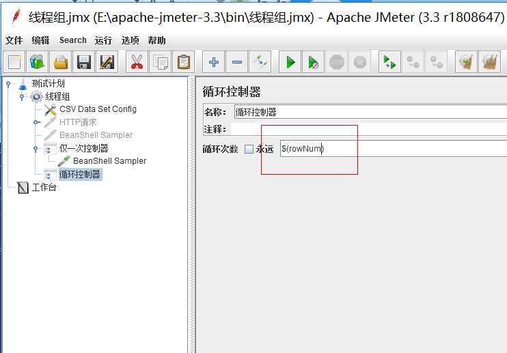The height and width of the screenshot is (353, 507).
Task: Collapse the 线程组 tree node handle
Action: (x=22, y=96)
